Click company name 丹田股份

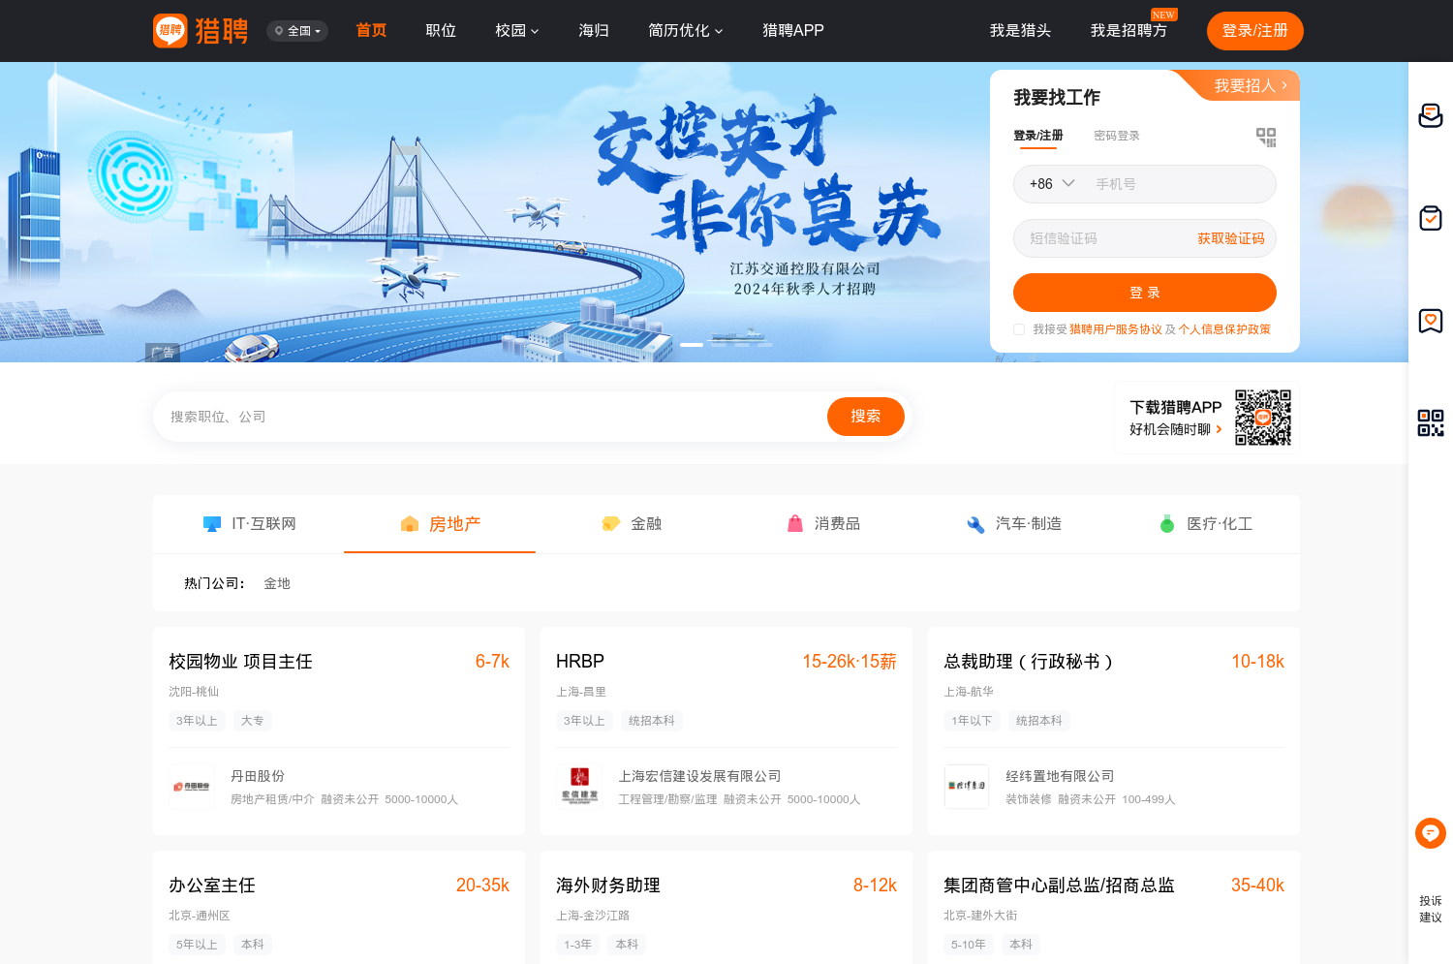[x=258, y=776]
